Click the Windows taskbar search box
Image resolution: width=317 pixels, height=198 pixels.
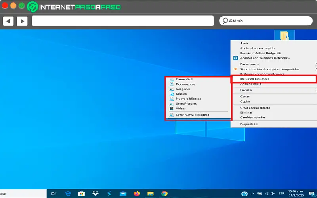coord(23,194)
